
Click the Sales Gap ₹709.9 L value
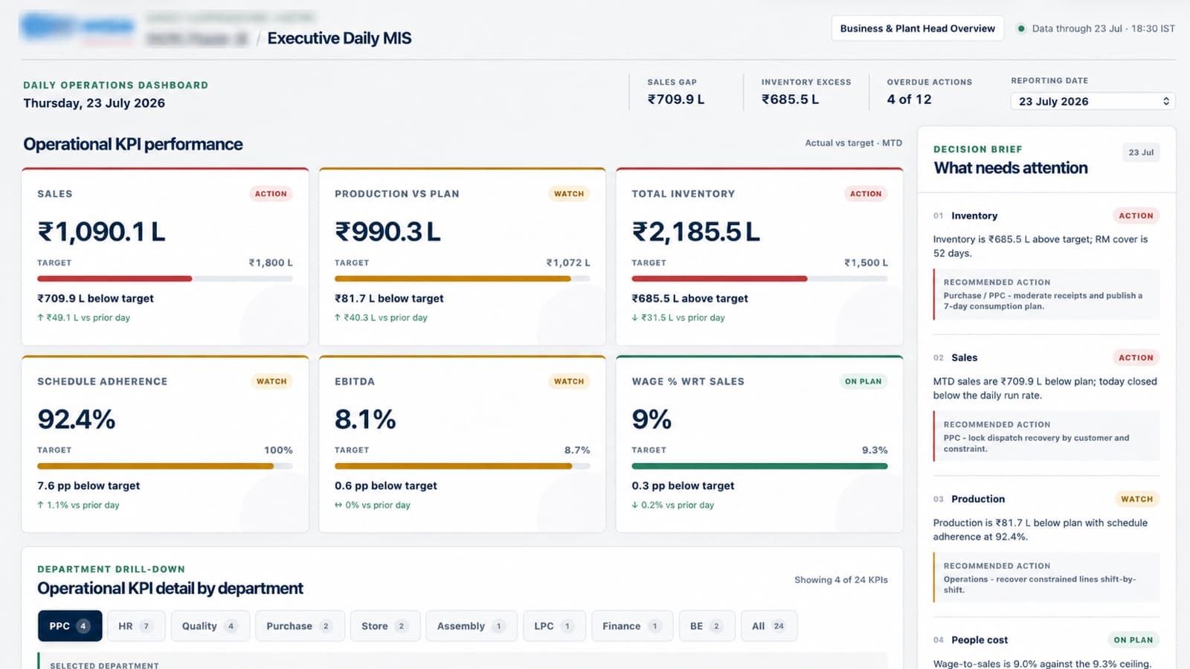(676, 100)
